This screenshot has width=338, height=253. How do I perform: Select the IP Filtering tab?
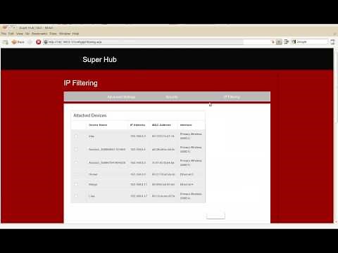232,97
